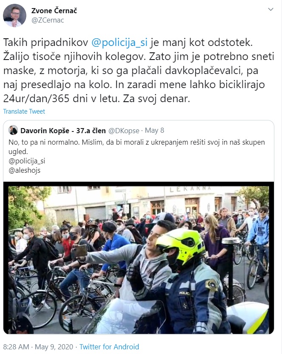Click the Zvone Černač display name

click(54, 11)
